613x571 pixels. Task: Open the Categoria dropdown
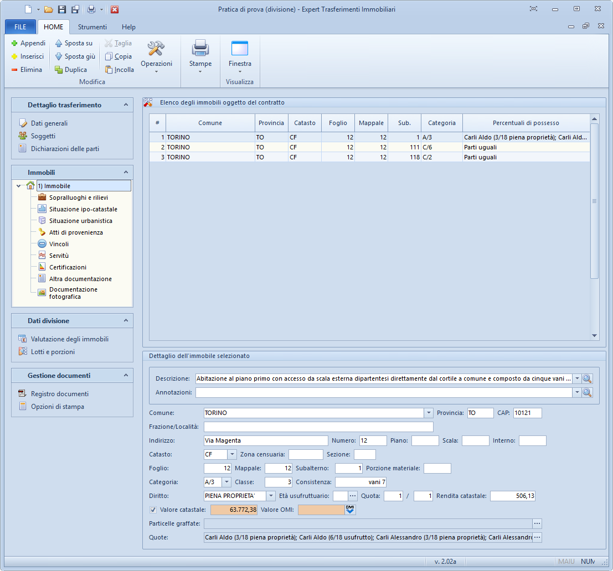[226, 482]
